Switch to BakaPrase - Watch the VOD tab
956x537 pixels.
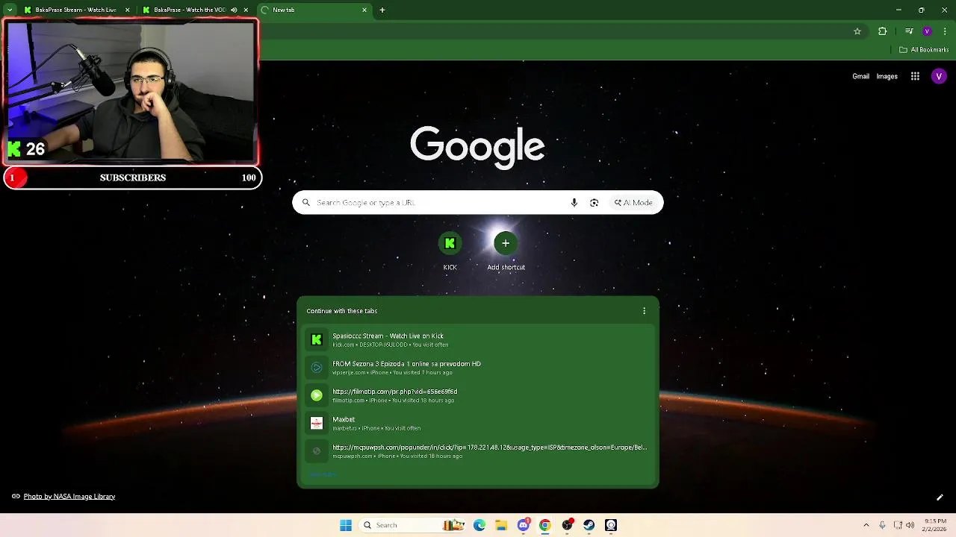196,10
